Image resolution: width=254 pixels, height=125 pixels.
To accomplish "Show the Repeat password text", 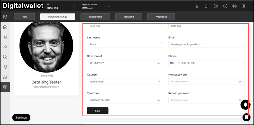I will tap(240, 100).
